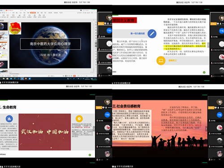The image size is (224, 168).
Task: Click the right-arrow collapse handle in 社会责任感教育 window
Action: [206, 129]
